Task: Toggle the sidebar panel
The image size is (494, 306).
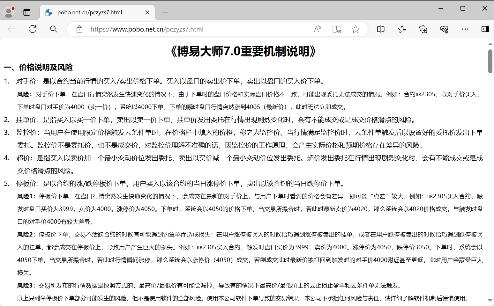Action: 485,29
